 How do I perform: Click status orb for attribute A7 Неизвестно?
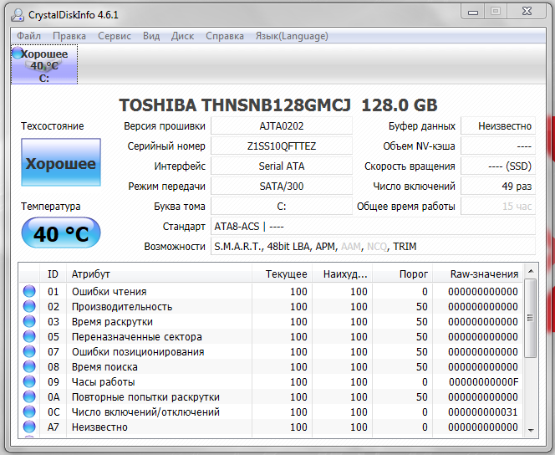pyautogui.click(x=29, y=427)
